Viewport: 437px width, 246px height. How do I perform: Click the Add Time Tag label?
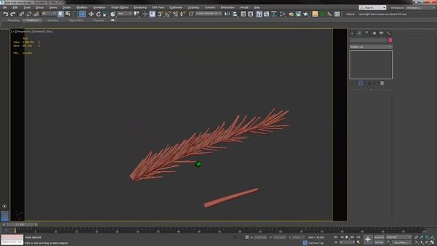[x=315, y=243]
